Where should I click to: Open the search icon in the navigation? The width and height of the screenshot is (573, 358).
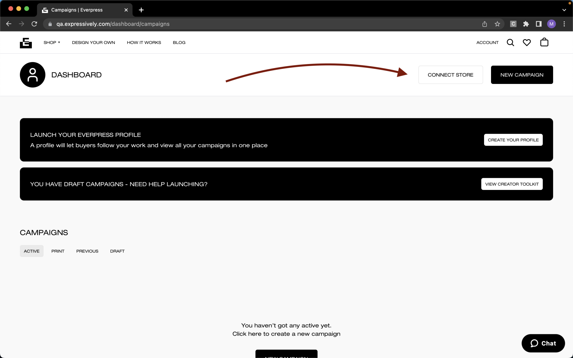[x=510, y=42]
